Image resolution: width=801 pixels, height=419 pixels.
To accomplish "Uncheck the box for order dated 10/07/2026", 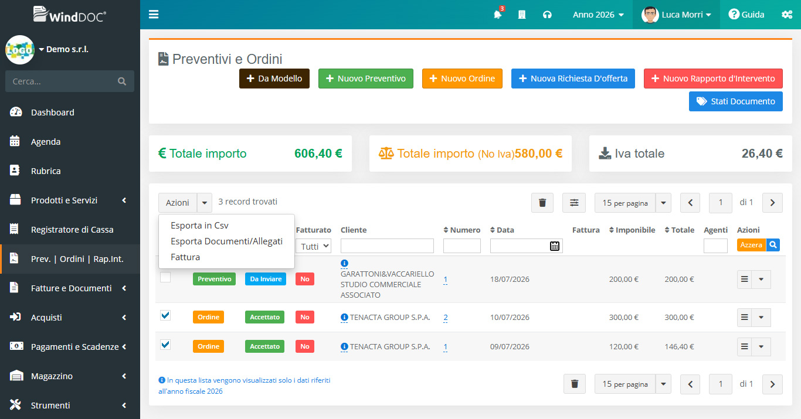I will 165,315.
